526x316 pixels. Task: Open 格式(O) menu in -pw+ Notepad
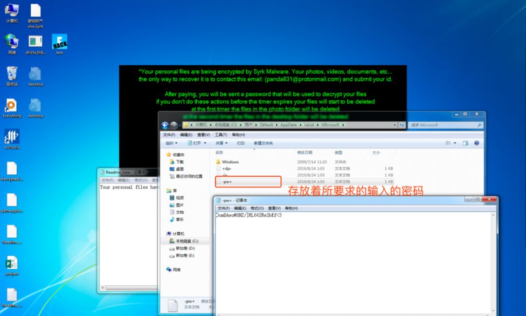[257, 208]
